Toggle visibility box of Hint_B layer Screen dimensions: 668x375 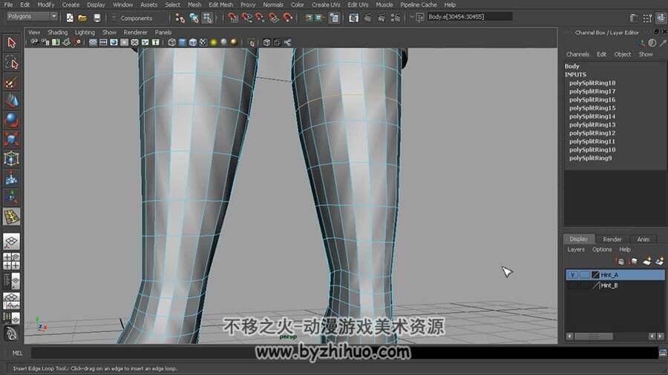click(572, 285)
